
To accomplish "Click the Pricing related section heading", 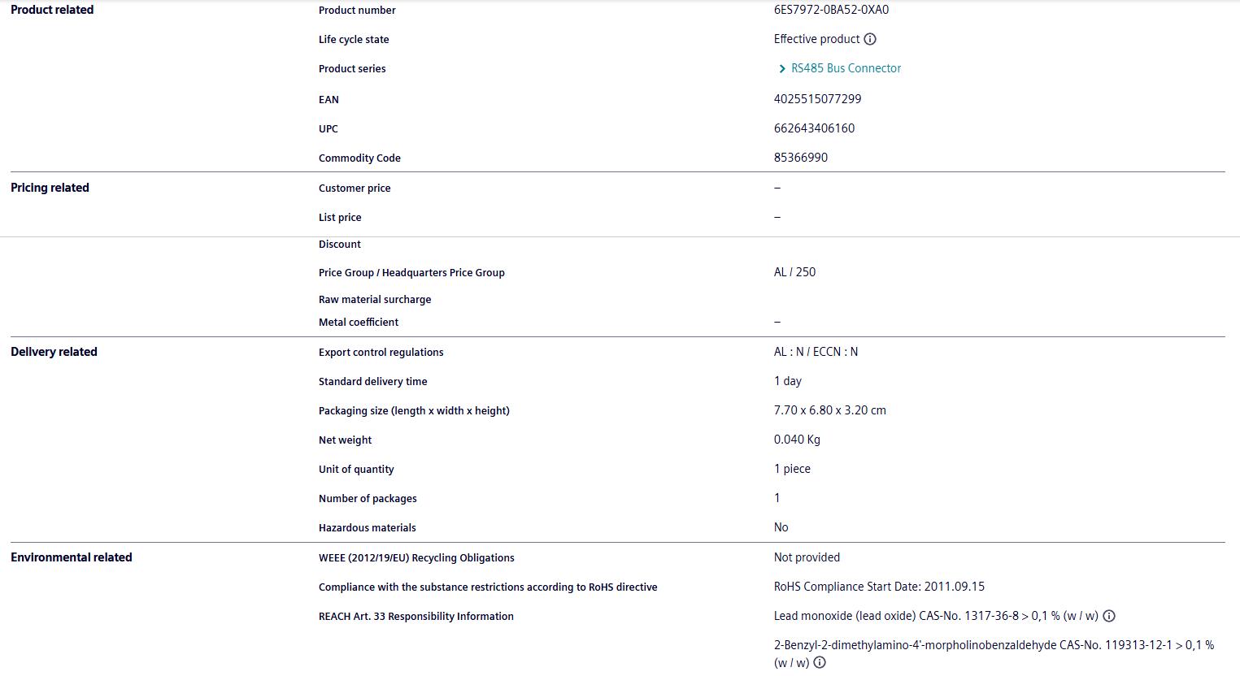I will [x=50, y=188].
